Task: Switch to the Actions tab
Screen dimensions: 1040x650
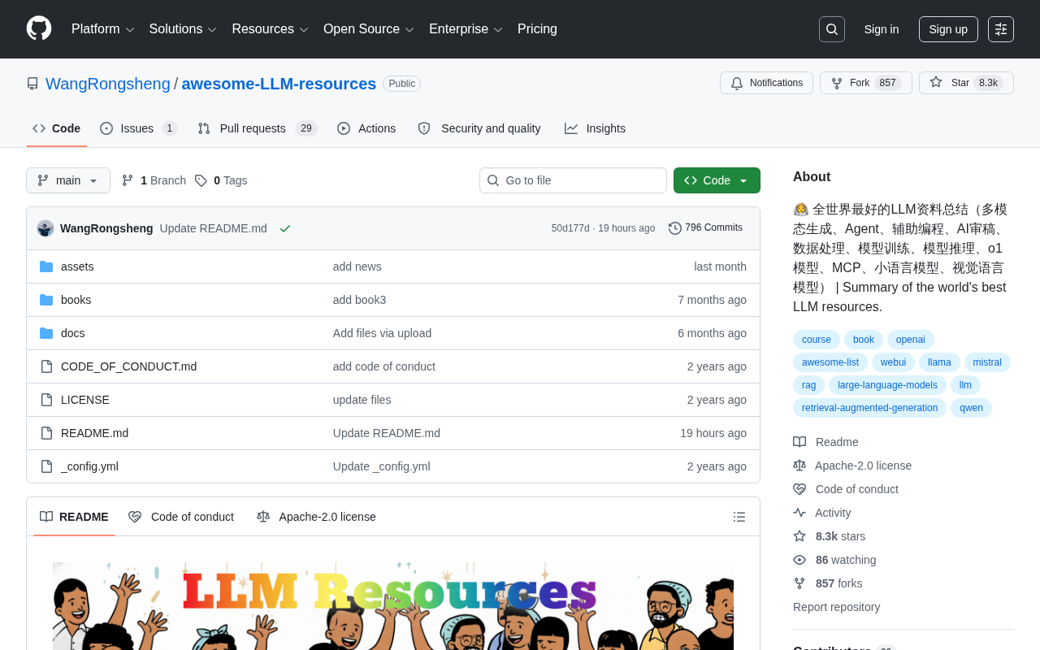Action: pyautogui.click(x=366, y=128)
